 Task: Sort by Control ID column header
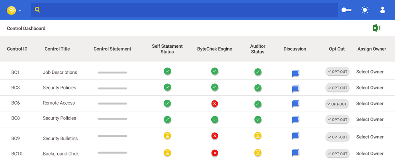tap(17, 49)
